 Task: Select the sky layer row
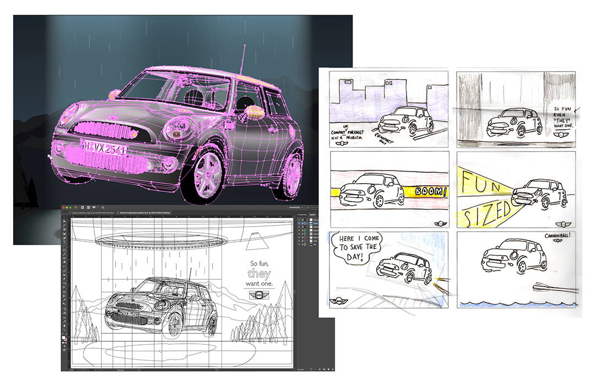click(308, 245)
